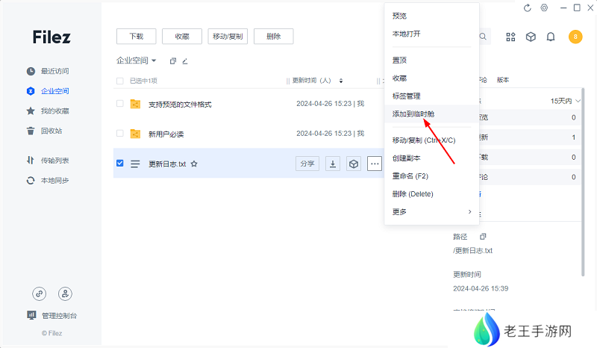Click the download icon on 更新日志.txt row
This screenshot has width=597, height=348.
333,164
